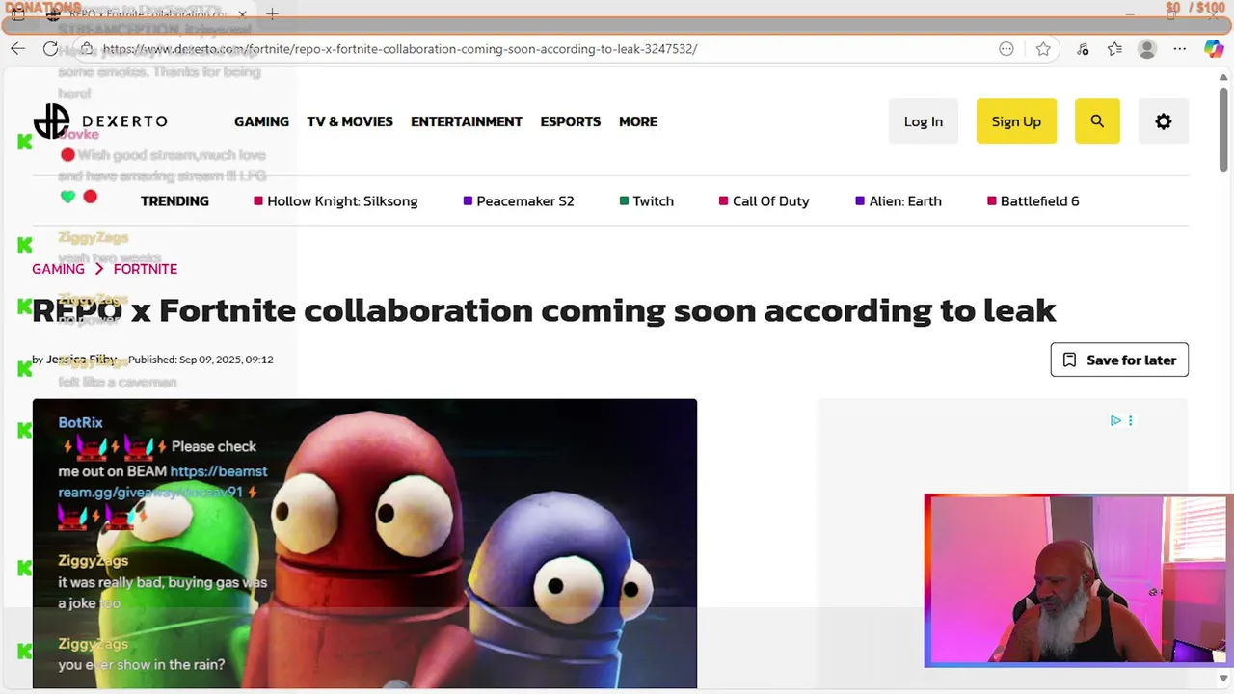Click FORTNITE breadcrumb link
This screenshot has height=694, width=1234.
(x=146, y=269)
